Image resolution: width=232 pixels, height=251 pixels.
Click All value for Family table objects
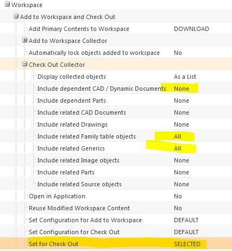coord(177,136)
